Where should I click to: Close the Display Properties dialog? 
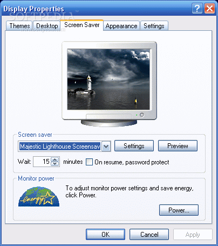[x=209, y=9]
